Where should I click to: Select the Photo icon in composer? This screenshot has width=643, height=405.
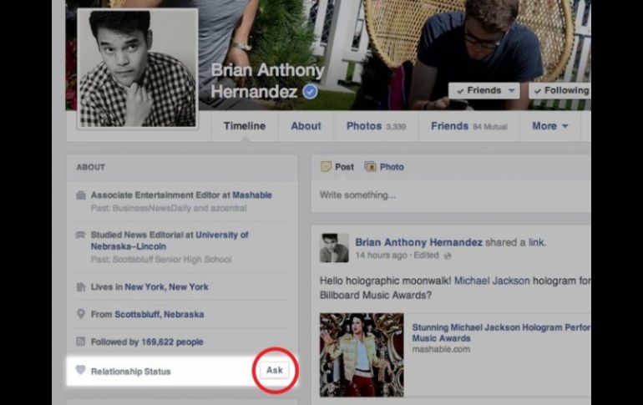[x=370, y=167]
